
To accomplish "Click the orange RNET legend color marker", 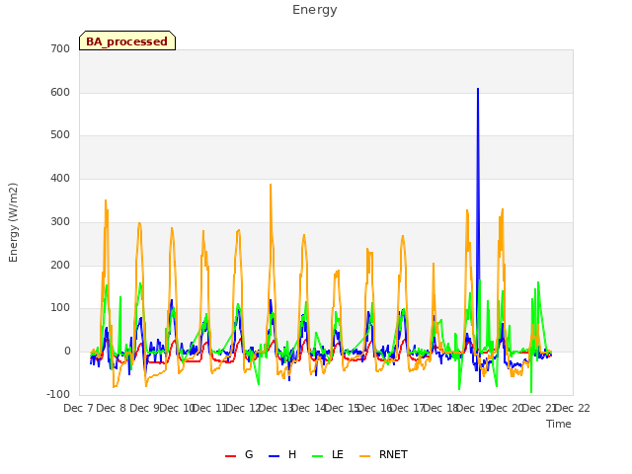I will coord(364,456).
